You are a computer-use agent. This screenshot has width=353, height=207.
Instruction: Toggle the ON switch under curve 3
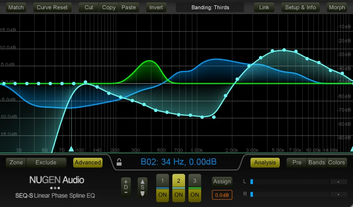click(194, 195)
